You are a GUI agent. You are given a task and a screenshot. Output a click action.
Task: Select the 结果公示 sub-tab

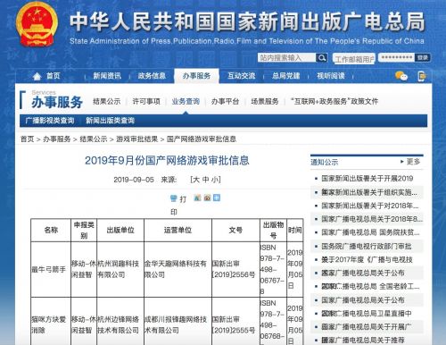(107, 102)
